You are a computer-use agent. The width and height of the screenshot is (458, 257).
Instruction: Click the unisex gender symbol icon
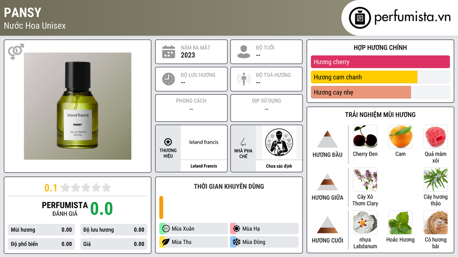click(x=16, y=52)
